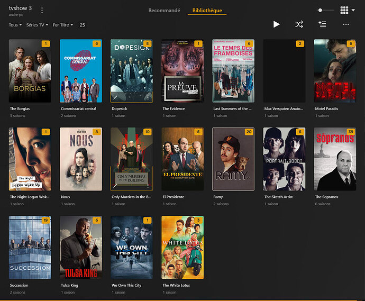Screen dimensions: 365x301
Task: Select the Bibliothèque tab
Action: click(x=207, y=10)
